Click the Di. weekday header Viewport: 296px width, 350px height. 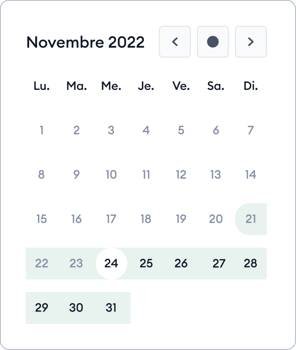tap(250, 86)
